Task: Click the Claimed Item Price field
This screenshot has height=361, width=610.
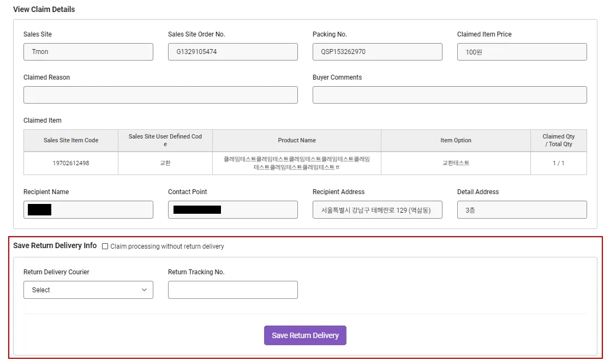Action: [x=522, y=52]
